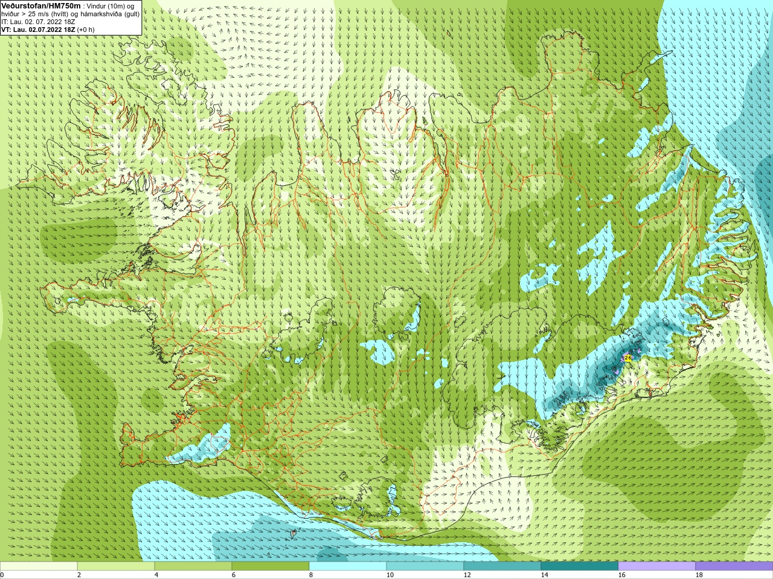This screenshot has height=579, width=773.
Task: Select the 16–18 light purple legend swatch
Action: pos(657,566)
